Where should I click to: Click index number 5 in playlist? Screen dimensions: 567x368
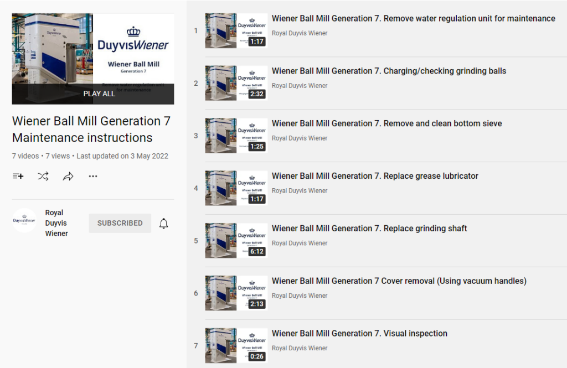pos(195,241)
